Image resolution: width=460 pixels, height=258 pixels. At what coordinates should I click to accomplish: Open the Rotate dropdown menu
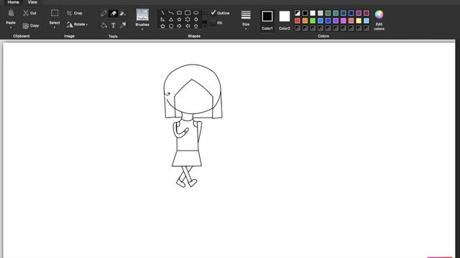click(x=77, y=24)
